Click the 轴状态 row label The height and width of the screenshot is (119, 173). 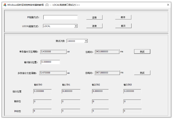pyautogui.click(x=17, y=101)
